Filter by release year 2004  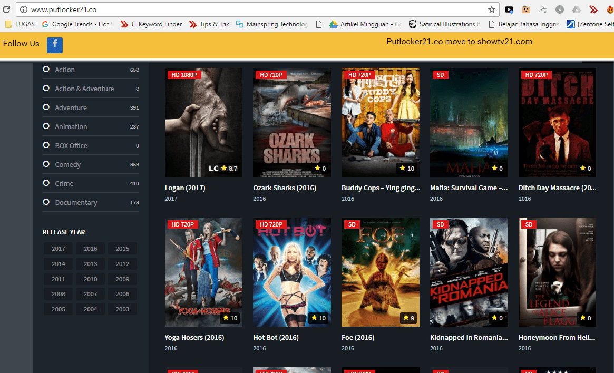click(91, 309)
